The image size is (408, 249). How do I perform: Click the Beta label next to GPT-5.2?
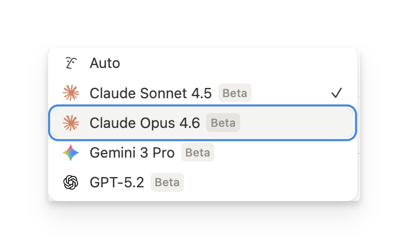(167, 183)
